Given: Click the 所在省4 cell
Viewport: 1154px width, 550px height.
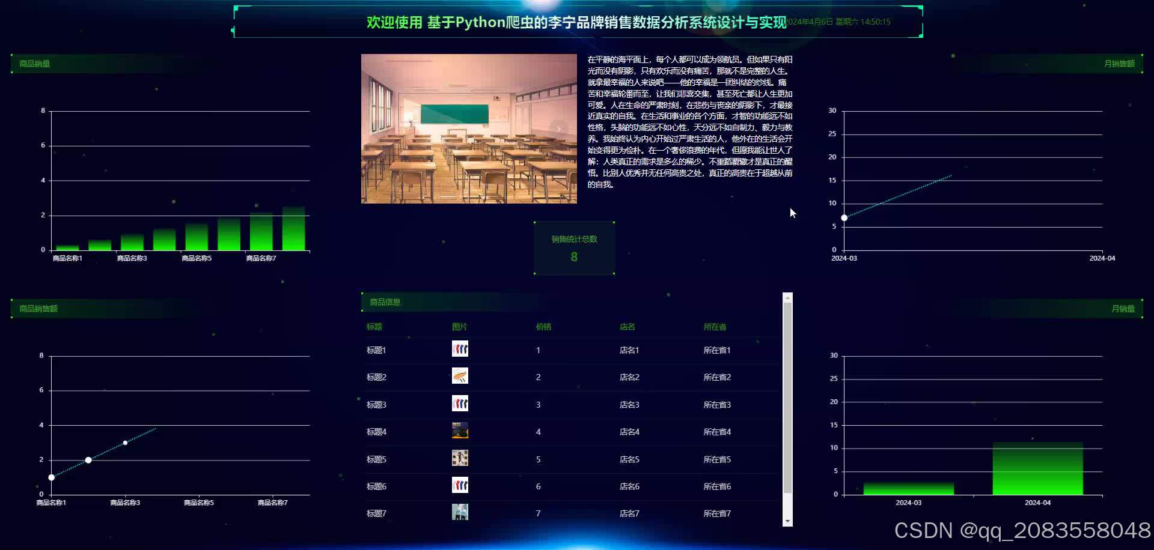Looking at the screenshot, I should coord(717,432).
